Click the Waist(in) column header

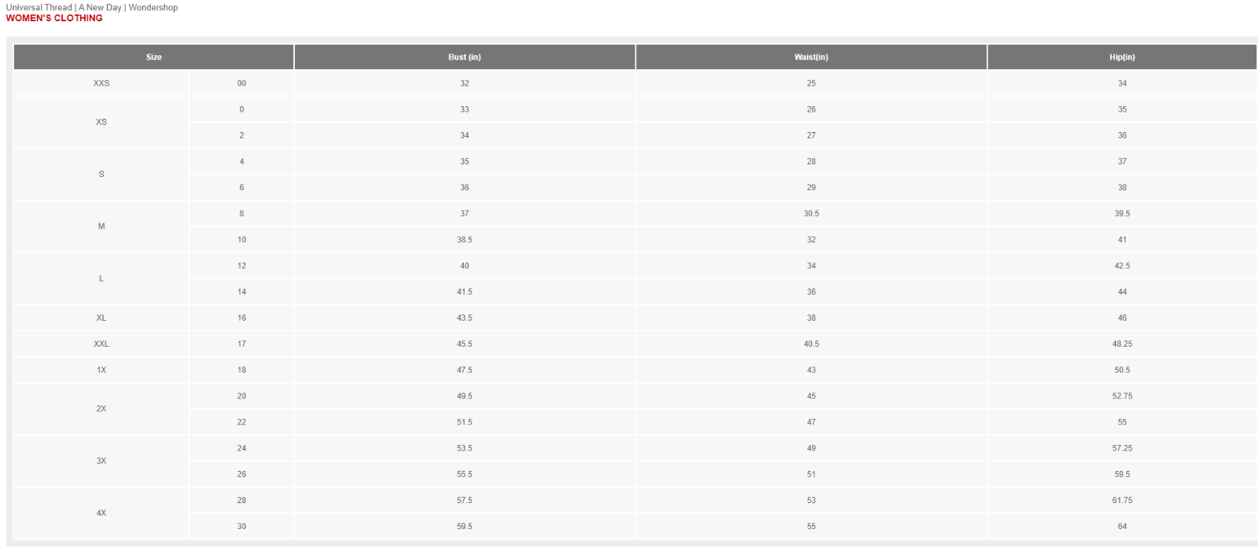(811, 57)
